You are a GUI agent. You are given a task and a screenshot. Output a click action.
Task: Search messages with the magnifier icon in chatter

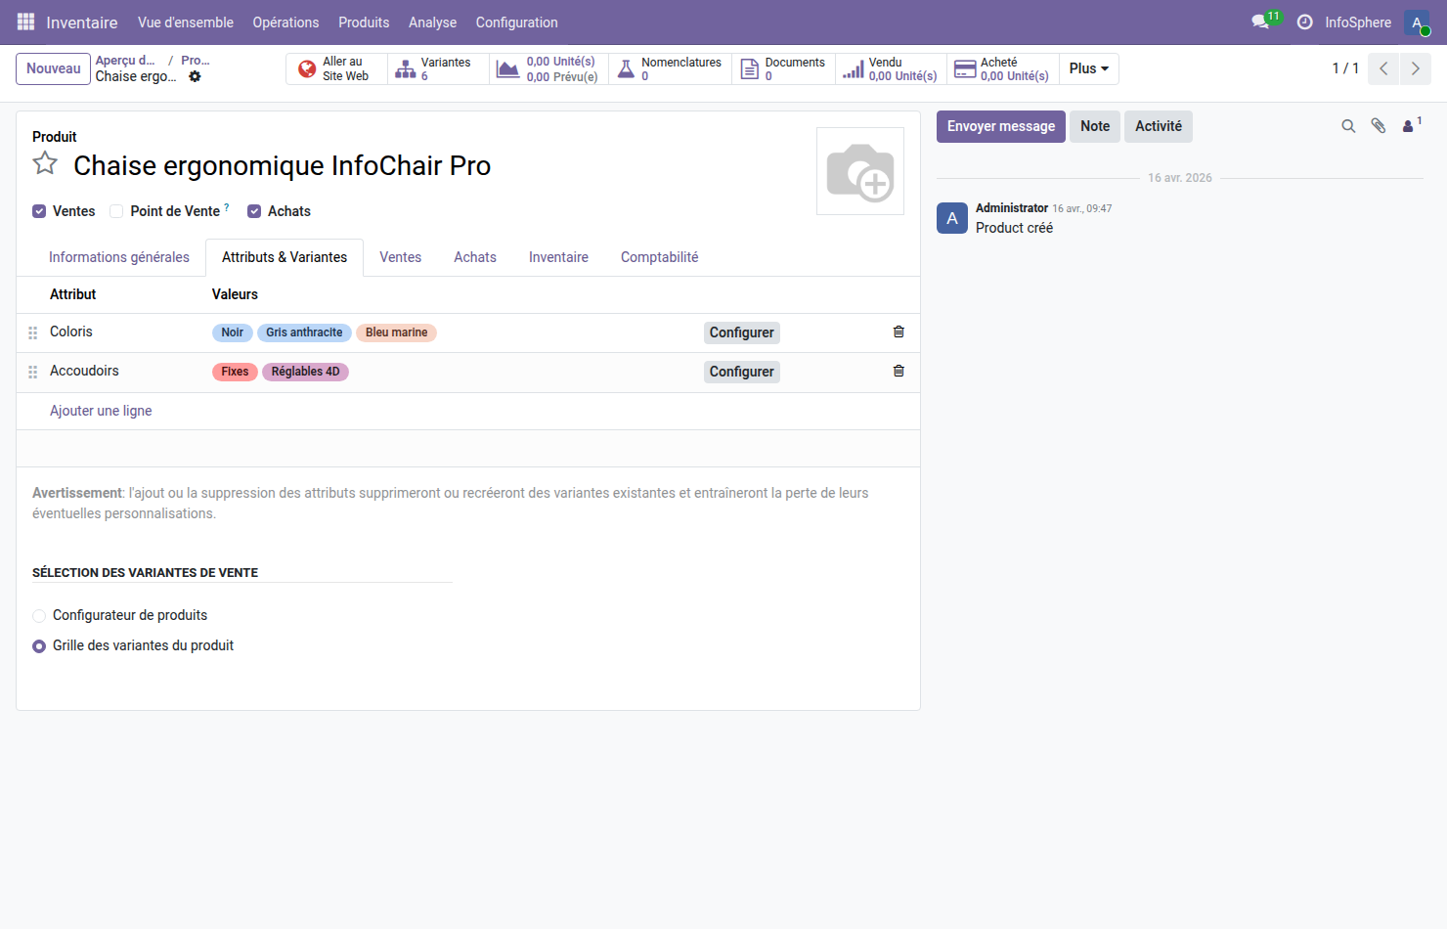point(1348,126)
